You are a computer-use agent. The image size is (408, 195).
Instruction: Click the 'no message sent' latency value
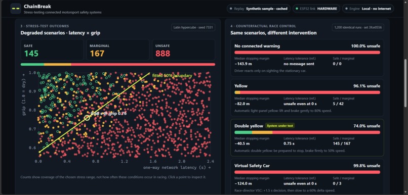point(299,64)
